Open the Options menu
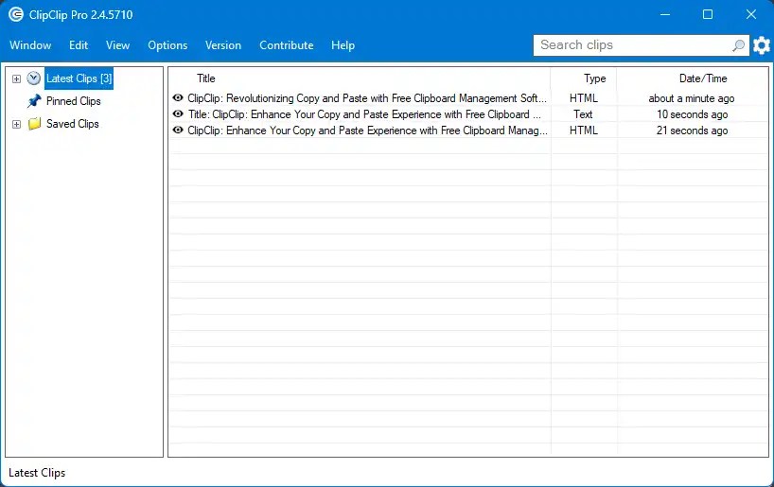The image size is (774, 487). pos(167,45)
